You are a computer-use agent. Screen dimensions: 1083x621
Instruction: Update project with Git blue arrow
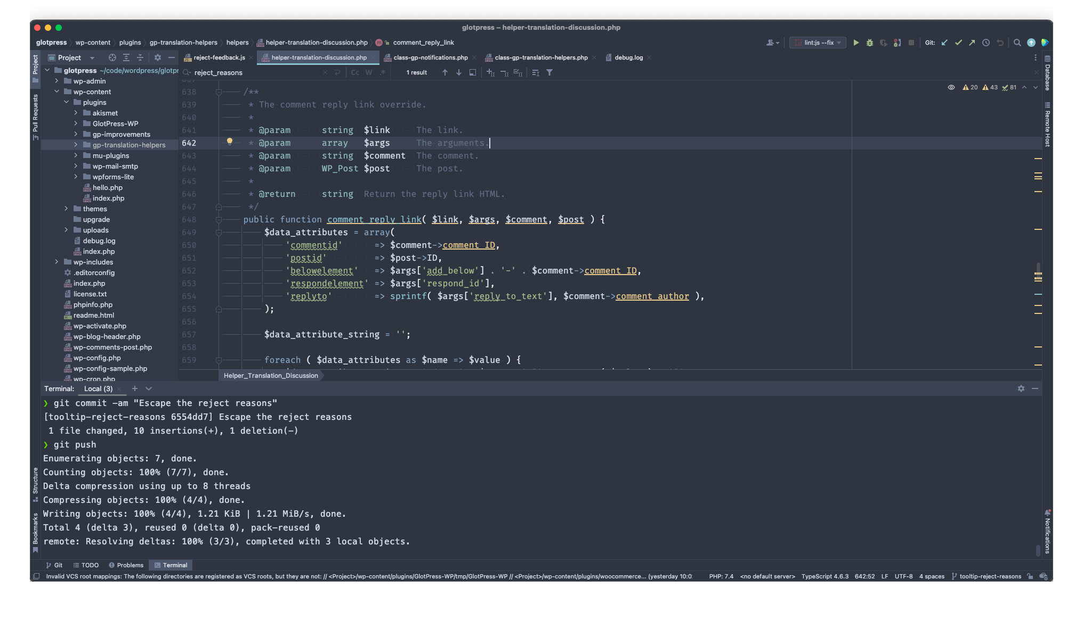click(x=944, y=43)
